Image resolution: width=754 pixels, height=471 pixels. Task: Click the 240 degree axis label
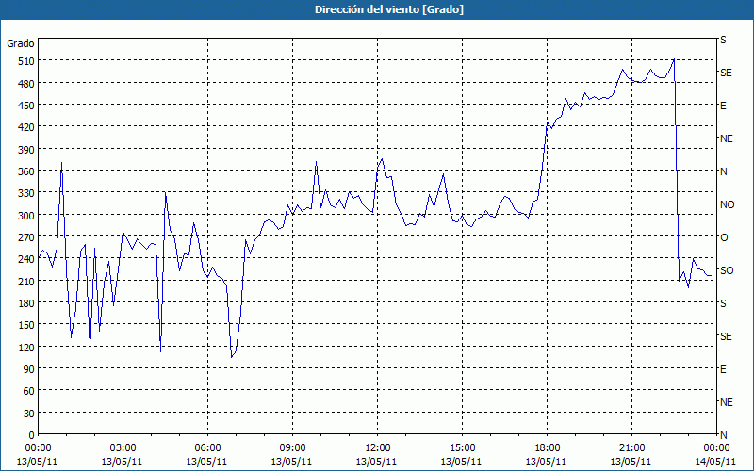[26, 260]
